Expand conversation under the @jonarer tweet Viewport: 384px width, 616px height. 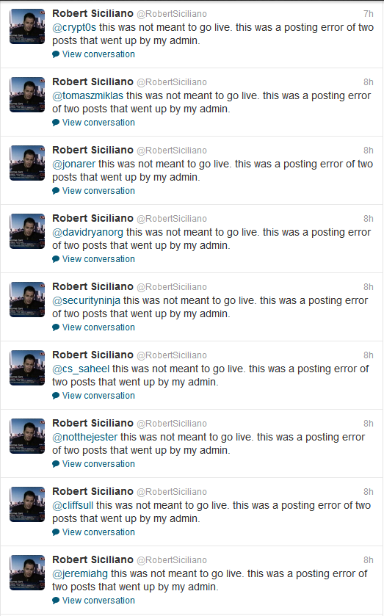click(98, 191)
